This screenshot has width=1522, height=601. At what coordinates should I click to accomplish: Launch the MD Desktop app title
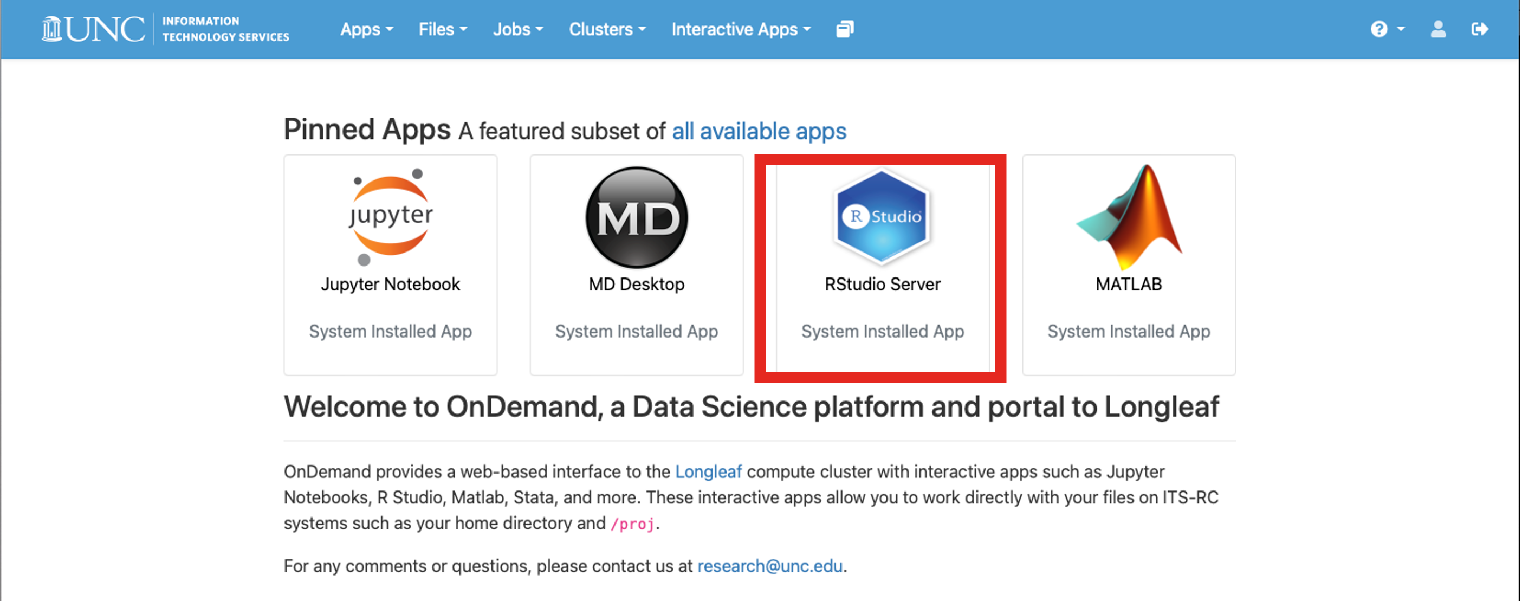[x=636, y=285]
